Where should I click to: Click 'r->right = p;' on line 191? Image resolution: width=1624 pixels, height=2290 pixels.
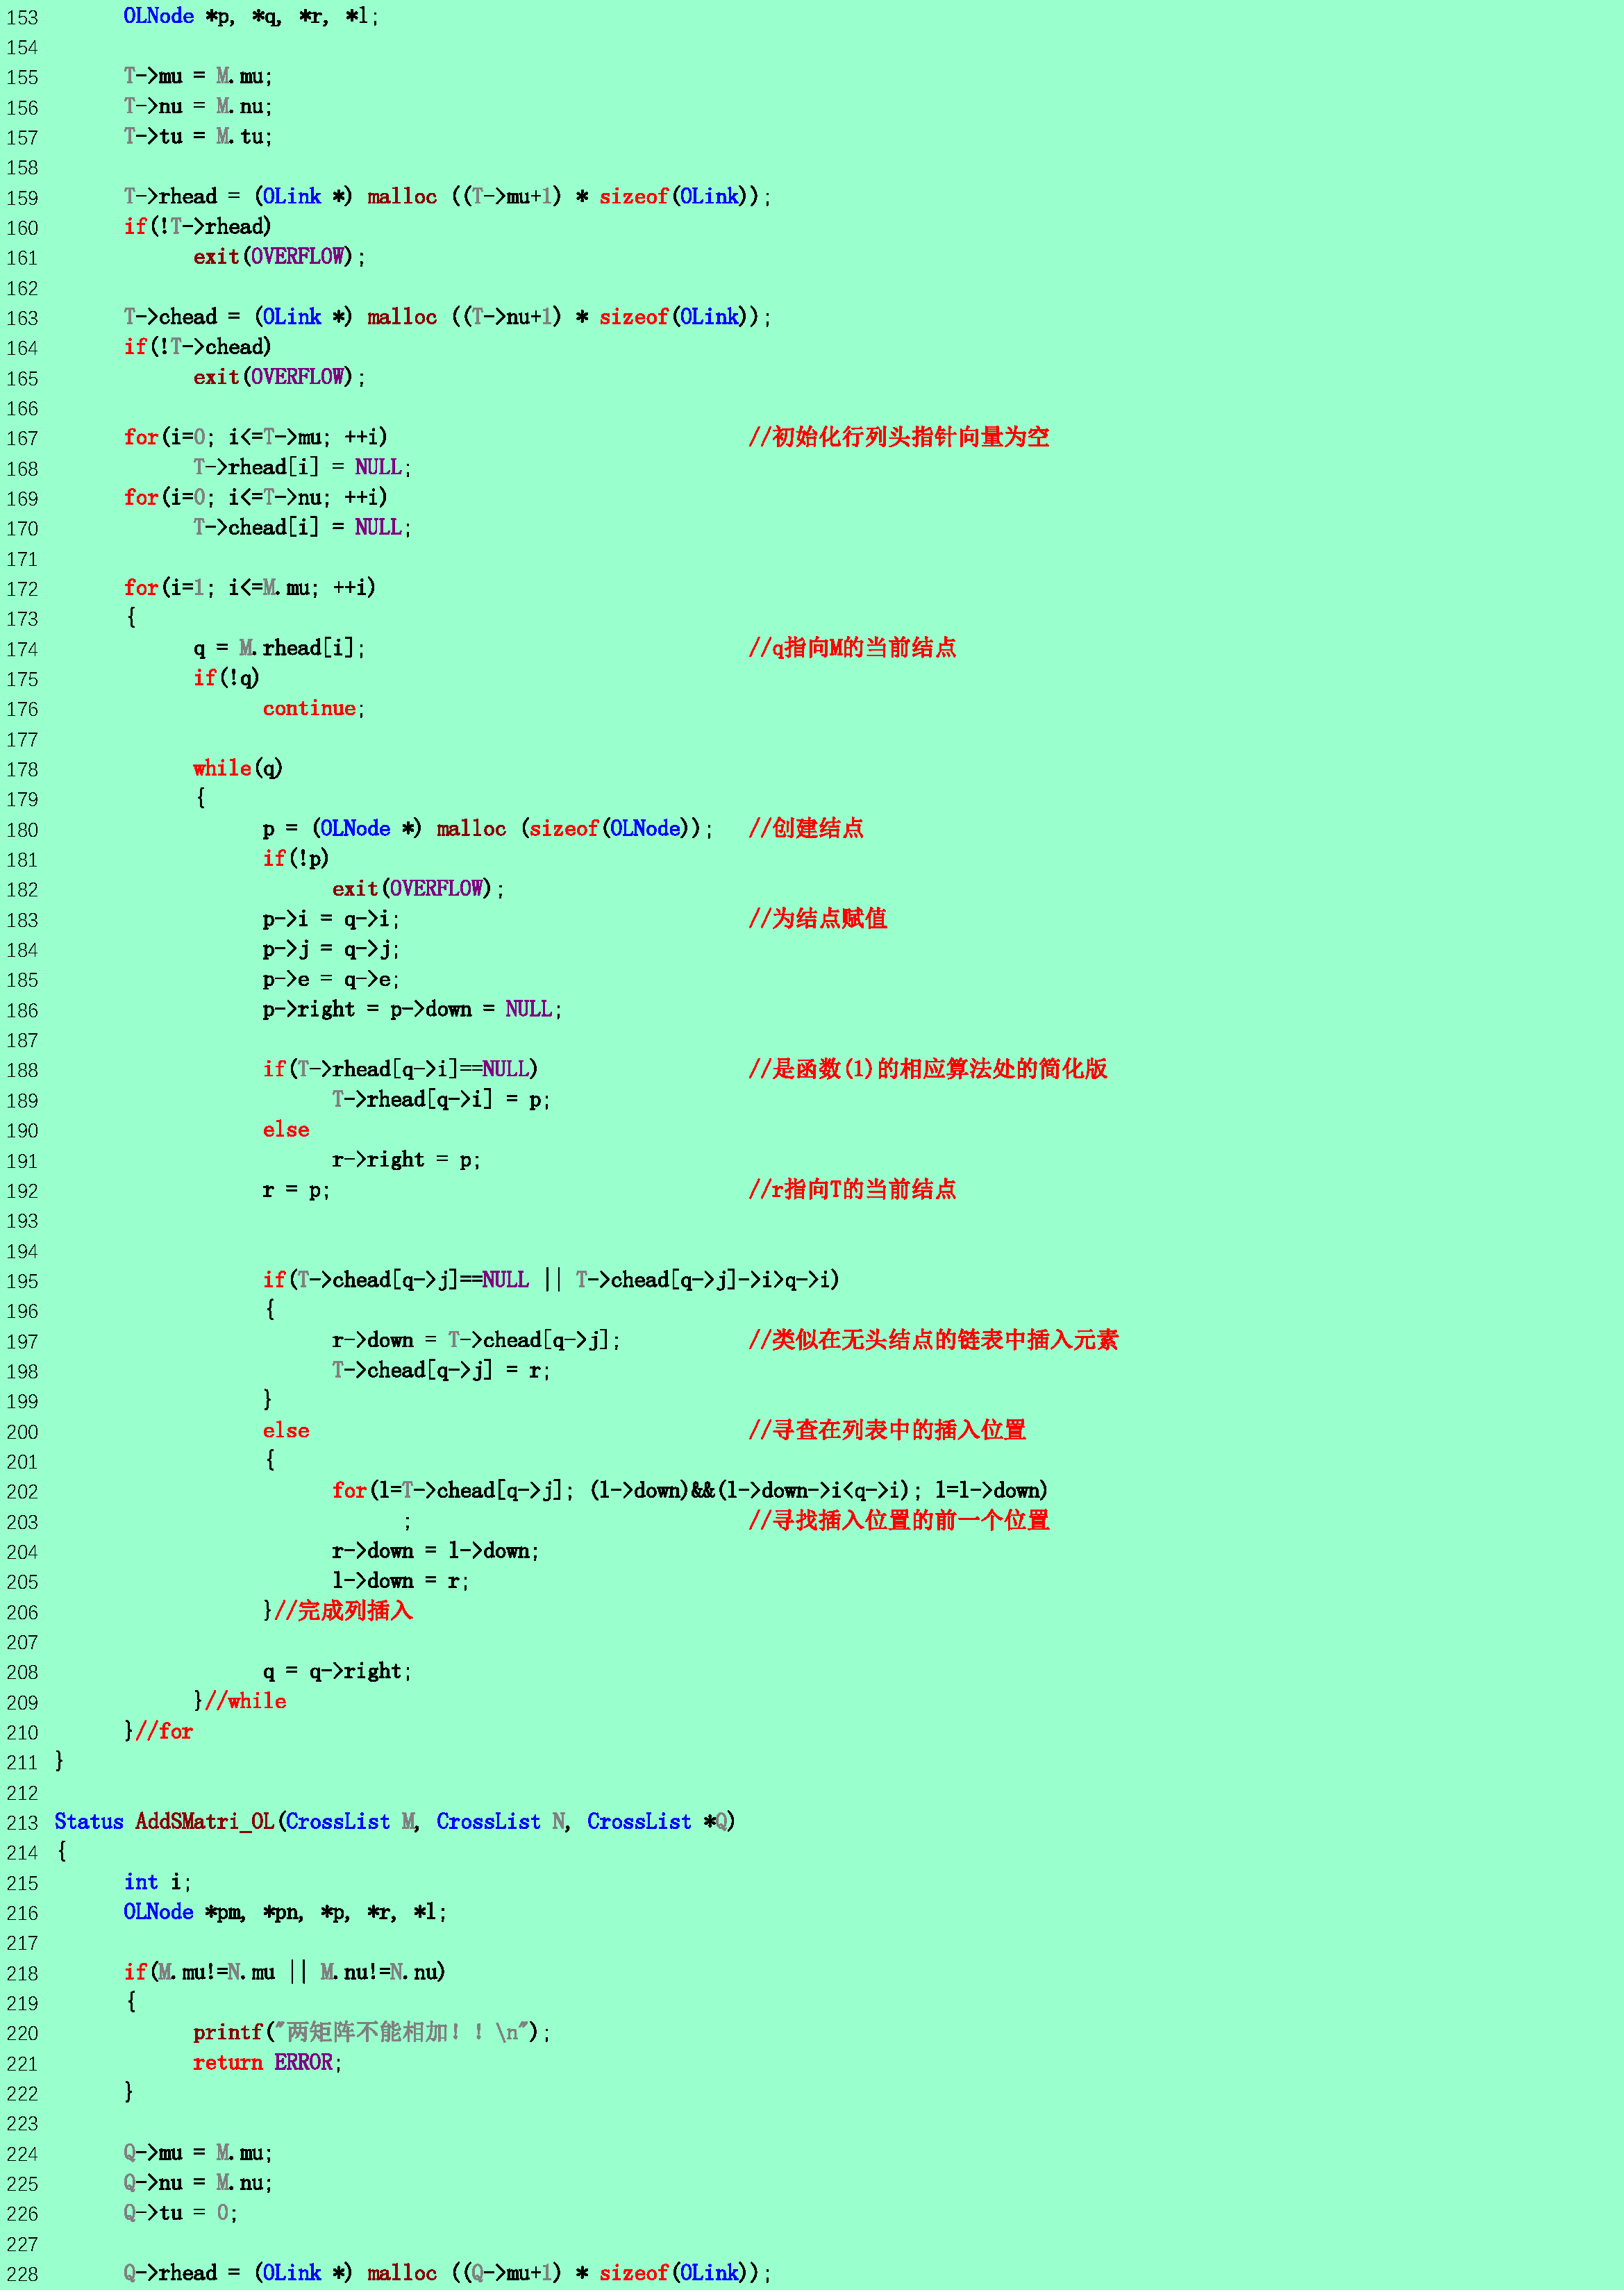tap(406, 1160)
